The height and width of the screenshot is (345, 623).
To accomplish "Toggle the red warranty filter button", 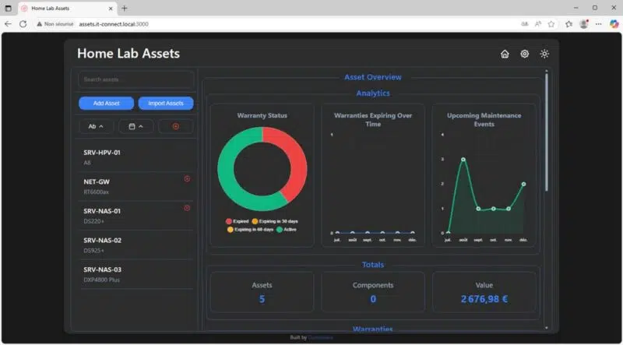I will pyautogui.click(x=176, y=126).
